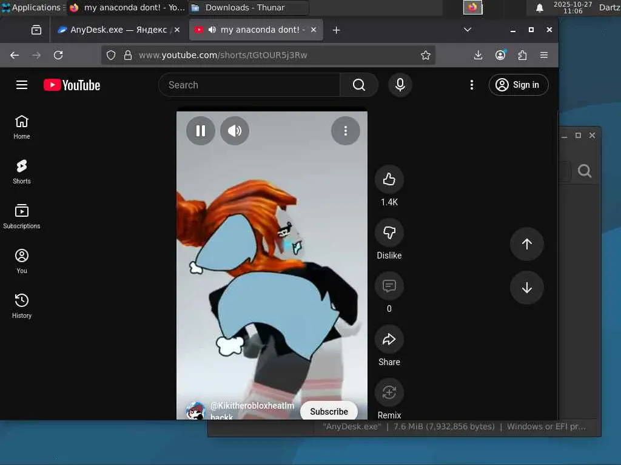621x465 pixels.
Task: Open a new Firefox tab
Action: (336, 30)
